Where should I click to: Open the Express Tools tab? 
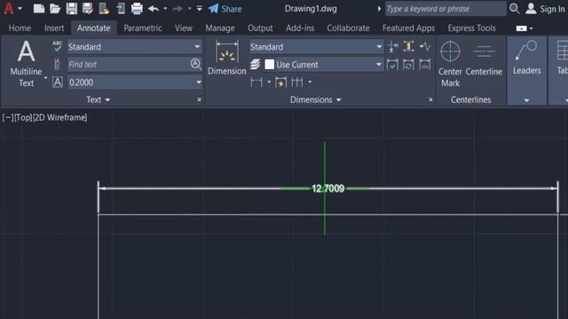click(471, 27)
